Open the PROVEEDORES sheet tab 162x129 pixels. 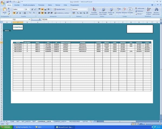(x=75, y=121)
